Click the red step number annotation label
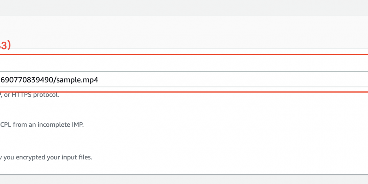Screen dimensions: 368x184 point(5,46)
